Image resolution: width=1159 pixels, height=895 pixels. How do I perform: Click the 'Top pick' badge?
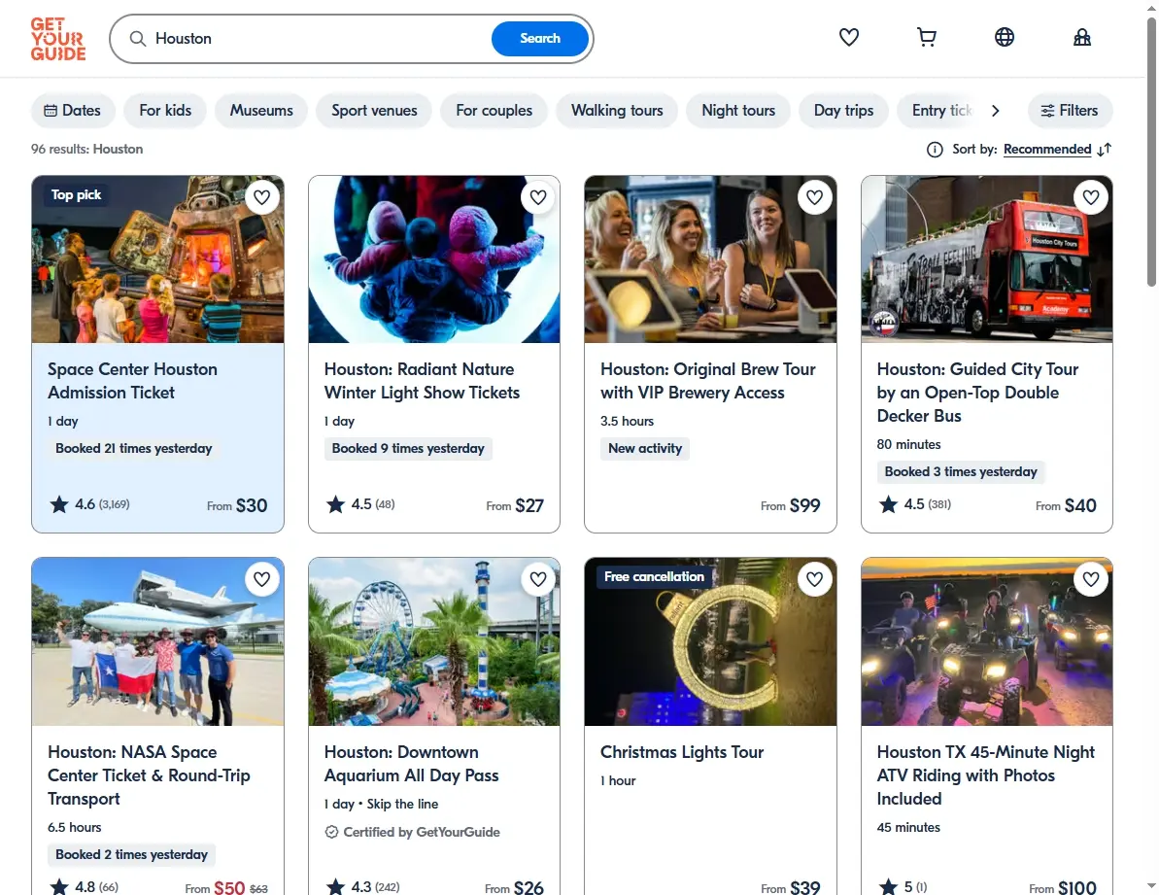(x=76, y=195)
